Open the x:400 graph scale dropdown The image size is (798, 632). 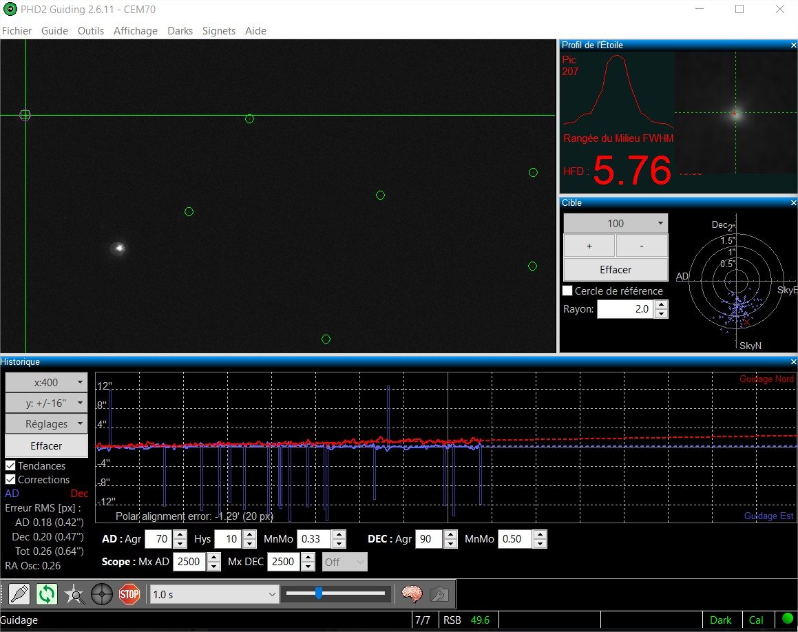(46, 382)
